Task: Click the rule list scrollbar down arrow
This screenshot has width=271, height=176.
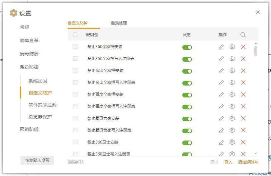Action: pos(255,153)
